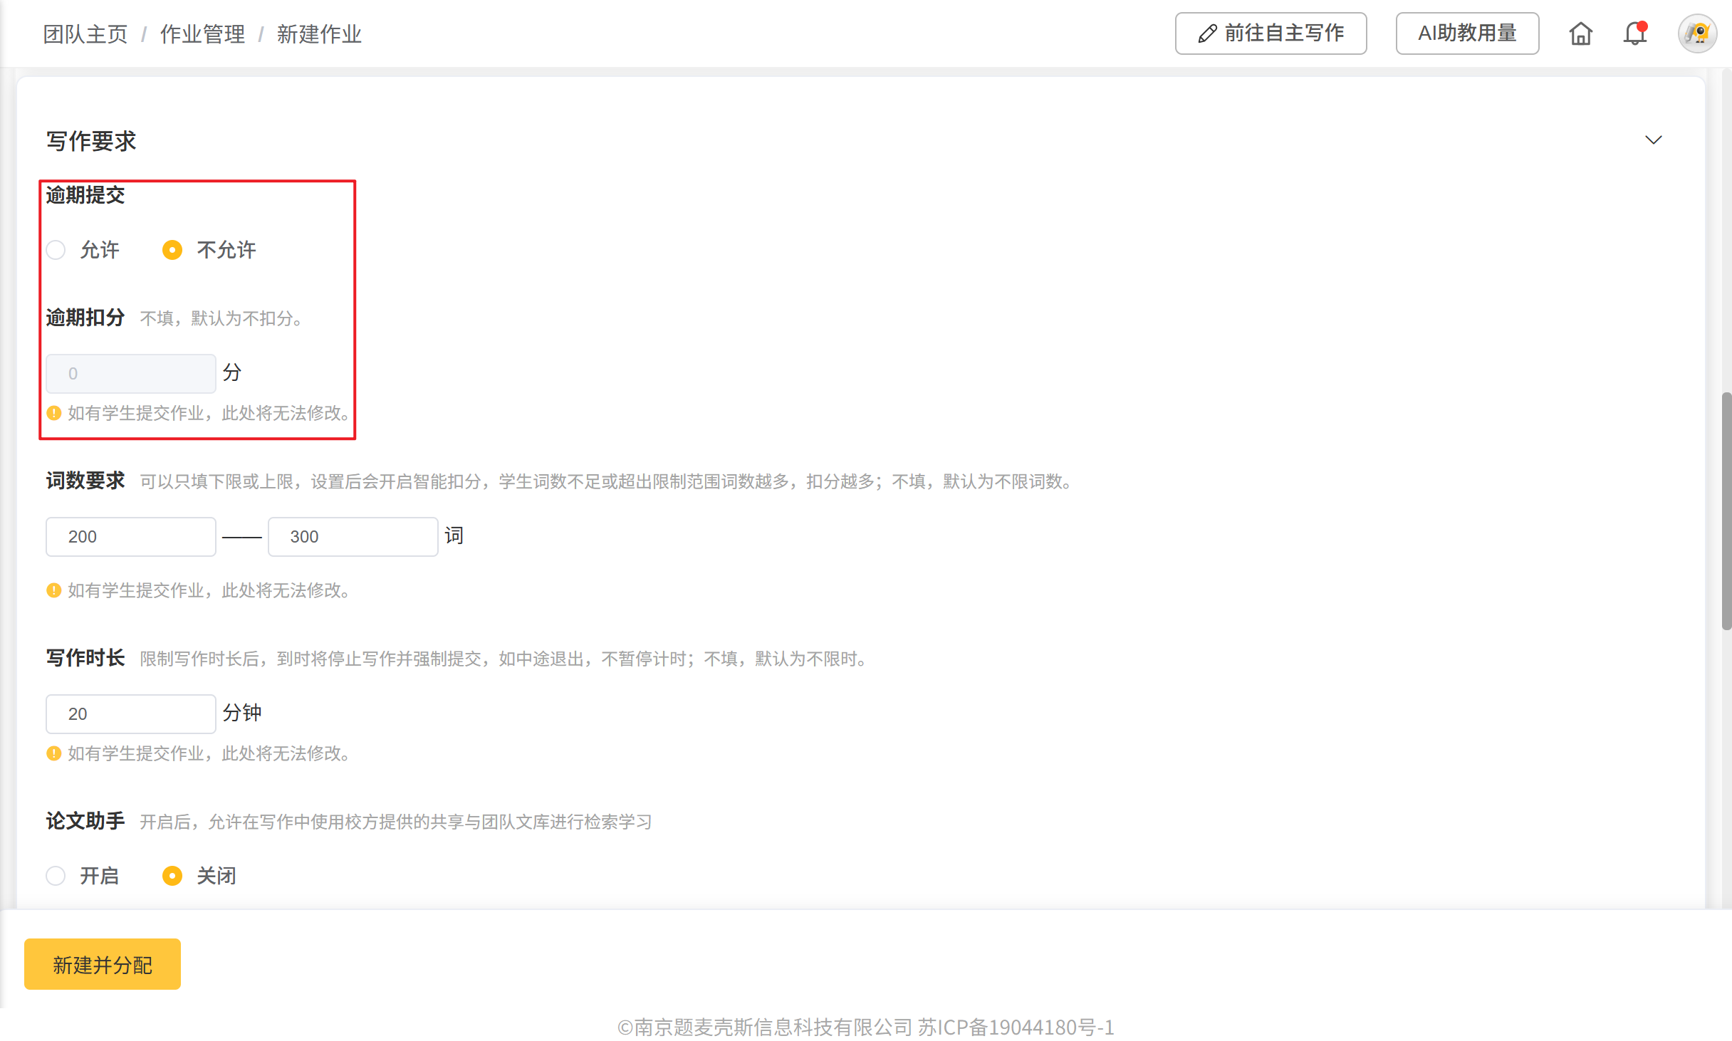Click warning icon under 词数要求 fields
1732x1041 pixels.
click(x=54, y=590)
